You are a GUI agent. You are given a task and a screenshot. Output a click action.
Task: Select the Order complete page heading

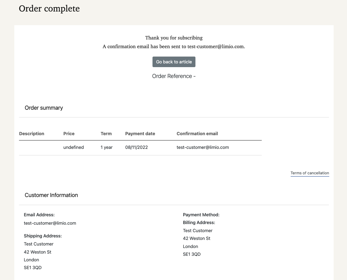coord(49,9)
